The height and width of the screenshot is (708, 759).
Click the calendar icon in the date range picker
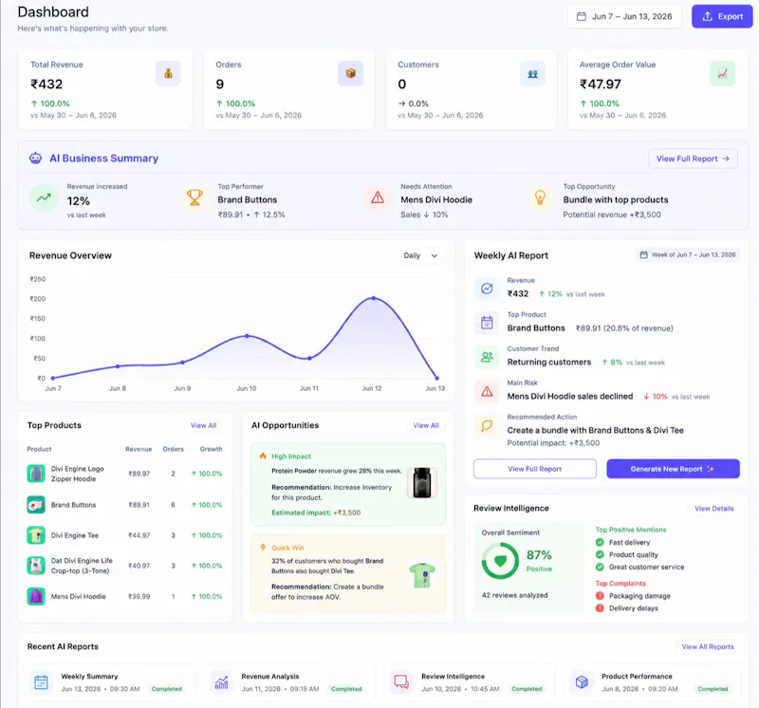pyautogui.click(x=581, y=16)
